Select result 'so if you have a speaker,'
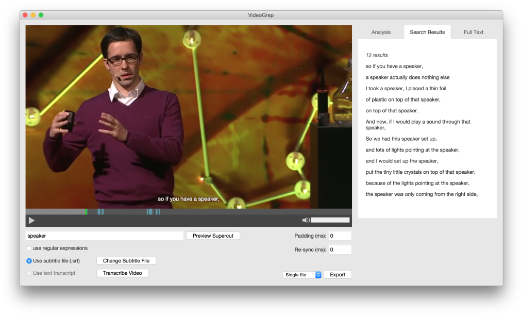This screenshot has height=315, width=522. coord(394,67)
